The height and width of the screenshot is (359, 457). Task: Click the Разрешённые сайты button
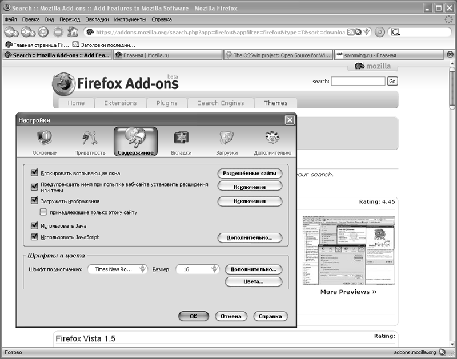pos(250,173)
